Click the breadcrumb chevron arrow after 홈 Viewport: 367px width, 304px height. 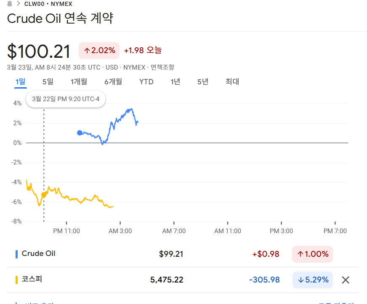pyautogui.click(x=19, y=4)
